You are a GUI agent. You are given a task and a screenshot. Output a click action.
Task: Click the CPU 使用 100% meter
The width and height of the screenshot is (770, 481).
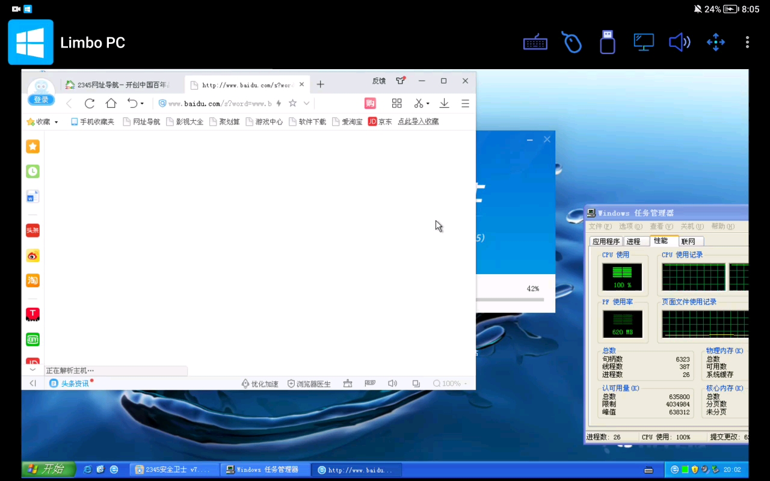(x=622, y=277)
